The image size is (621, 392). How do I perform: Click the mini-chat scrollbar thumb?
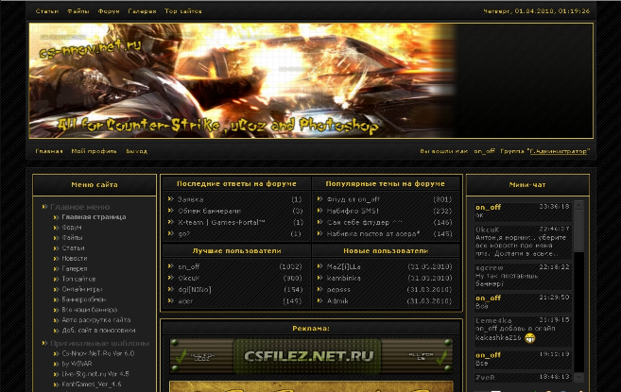coord(578,230)
